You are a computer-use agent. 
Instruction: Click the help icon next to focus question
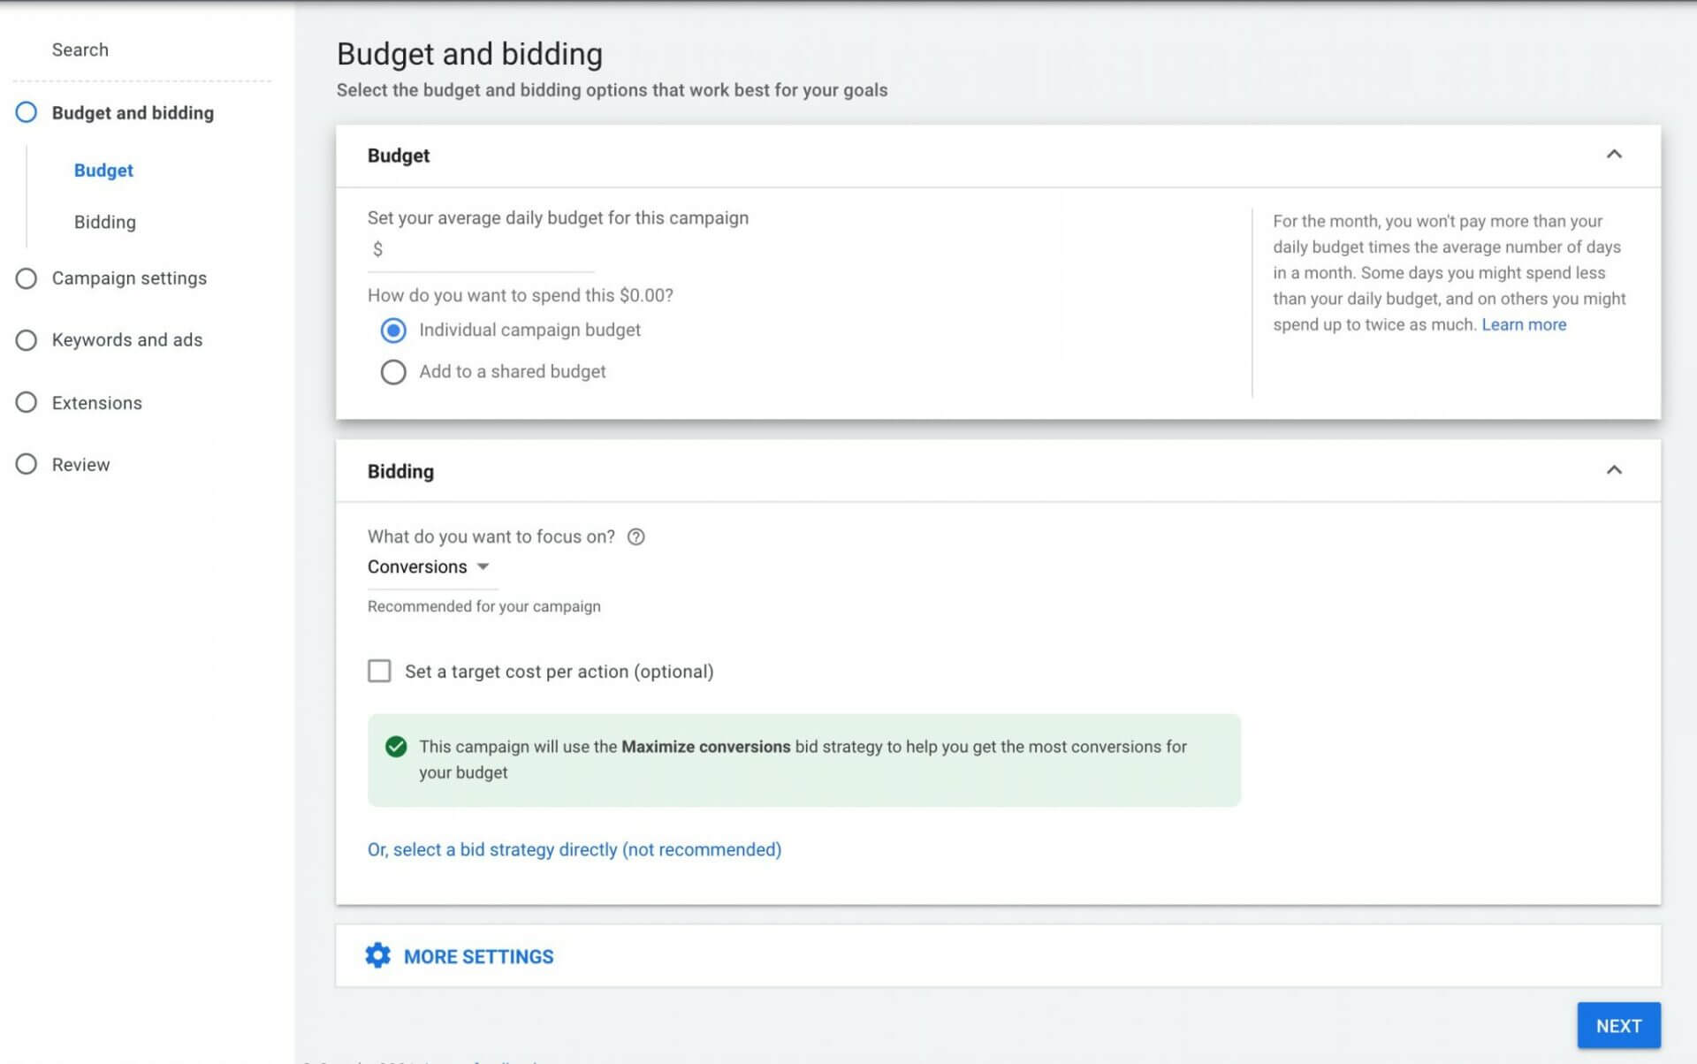coord(635,536)
